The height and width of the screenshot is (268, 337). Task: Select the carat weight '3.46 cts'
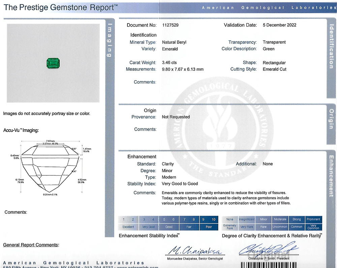(170, 63)
